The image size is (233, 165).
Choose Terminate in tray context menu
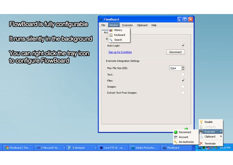pos(211,144)
